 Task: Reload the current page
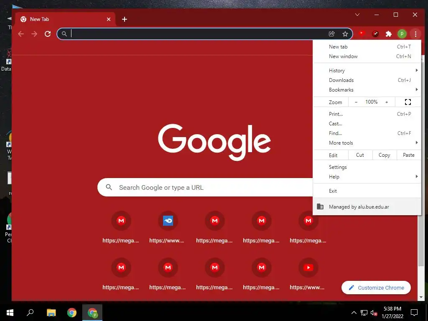pyautogui.click(x=48, y=34)
